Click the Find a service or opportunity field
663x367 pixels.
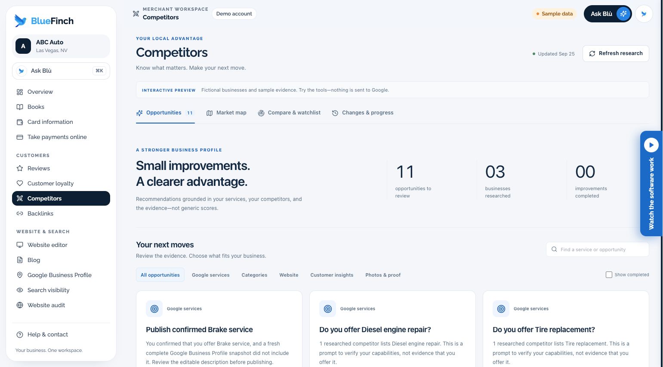[x=597, y=250]
